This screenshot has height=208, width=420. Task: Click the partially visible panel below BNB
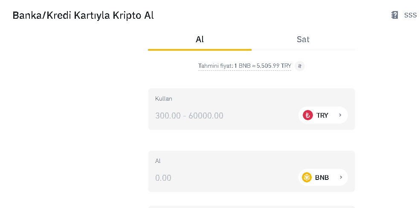coord(251,207)
